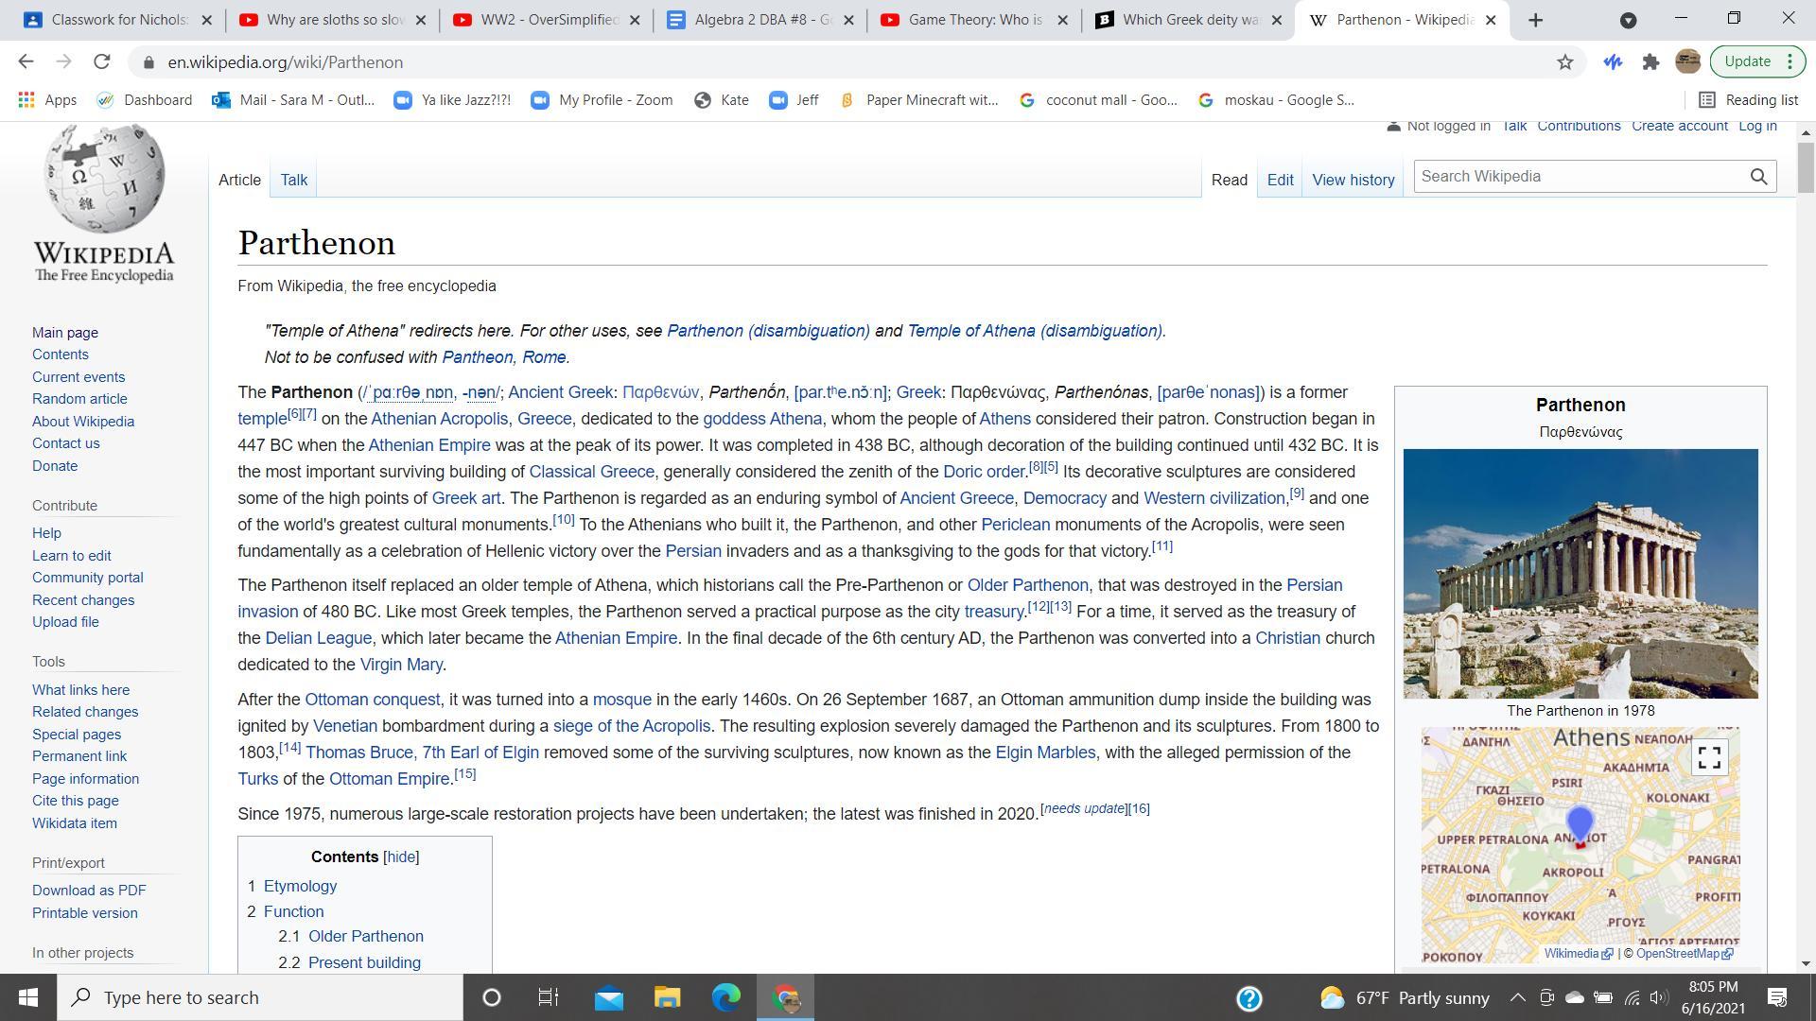The height and width of the screenshot is (1021, 1816).
Task: Expand the Athens map to fullscreen
Action: pyautogui.click(x=1709, y=757)
